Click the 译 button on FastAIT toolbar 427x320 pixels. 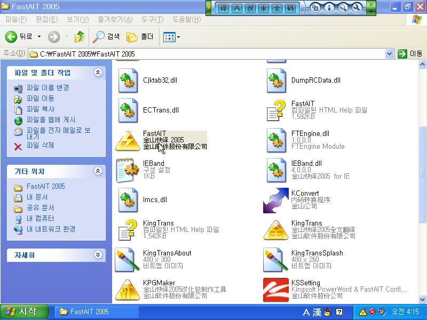click(x=223, y=8)
